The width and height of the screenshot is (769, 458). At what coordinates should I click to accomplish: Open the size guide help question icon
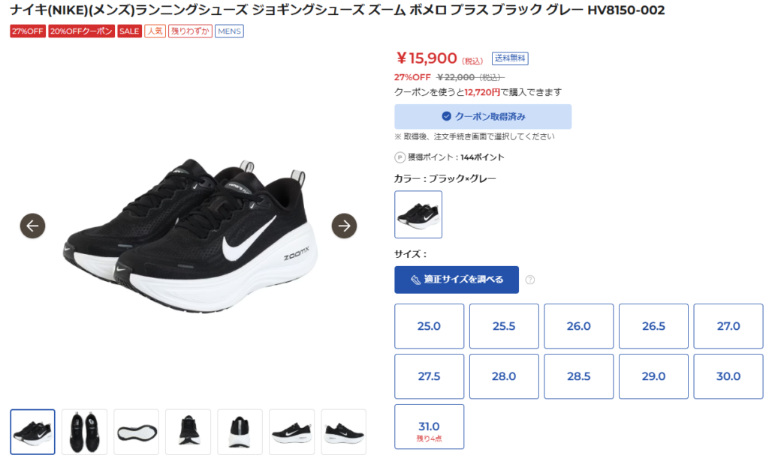coord(530,280)
